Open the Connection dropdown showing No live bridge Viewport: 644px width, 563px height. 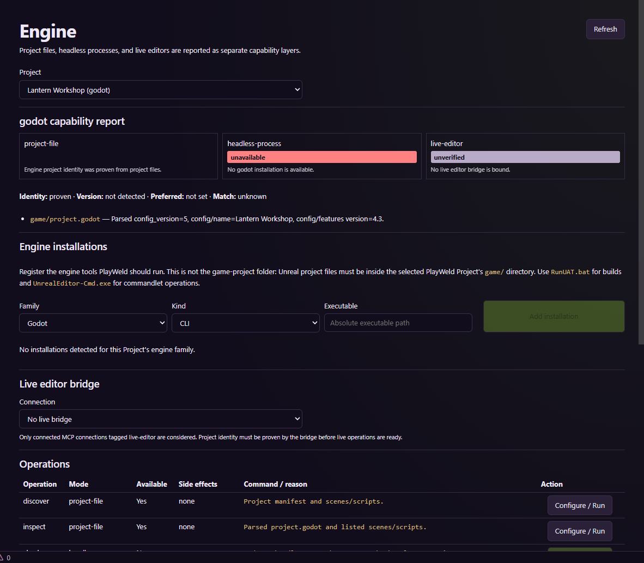(x=161, y=419)
